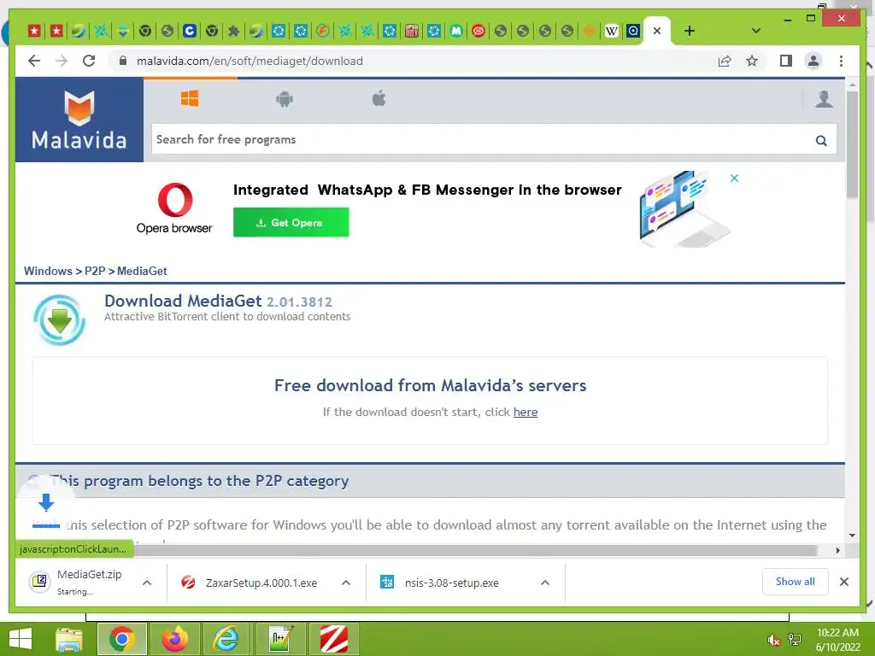Click the browser forward arrow
875x656 pixels.
coord(62,61)
